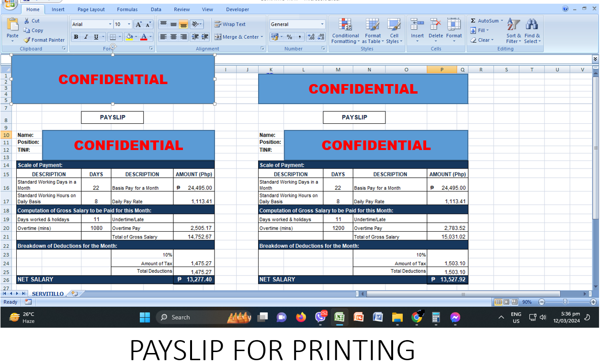Switch to the Page Layout tab

[91, 10]
